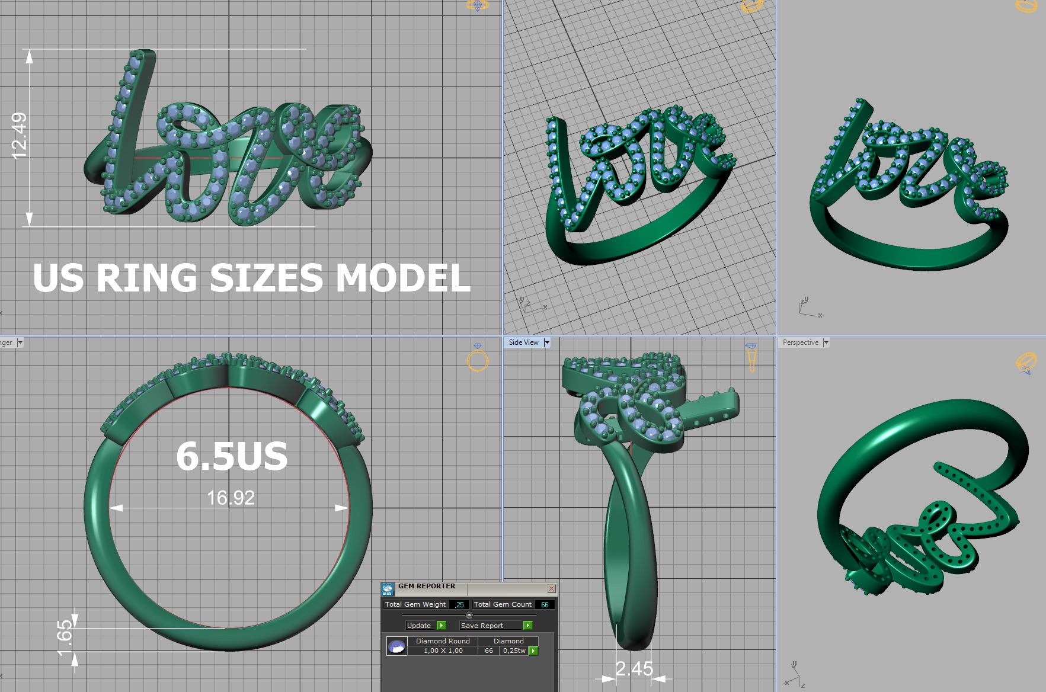
Task: Select the round diamond gem thumbnail
Action: point(396,646)
